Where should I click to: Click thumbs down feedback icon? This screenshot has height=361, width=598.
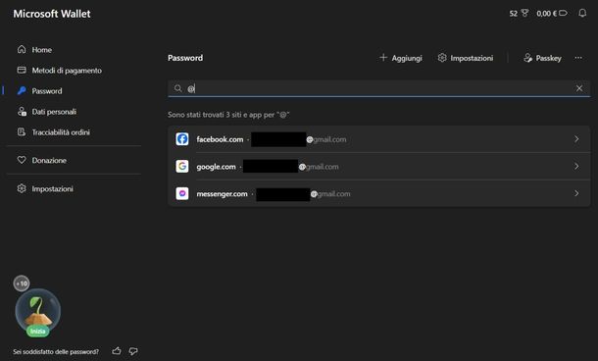tap(133, 351)
